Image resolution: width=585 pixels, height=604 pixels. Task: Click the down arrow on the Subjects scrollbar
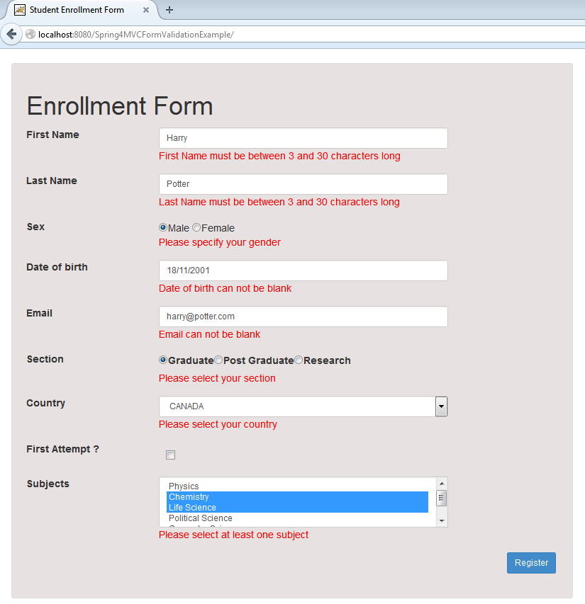tap(442, 521)
